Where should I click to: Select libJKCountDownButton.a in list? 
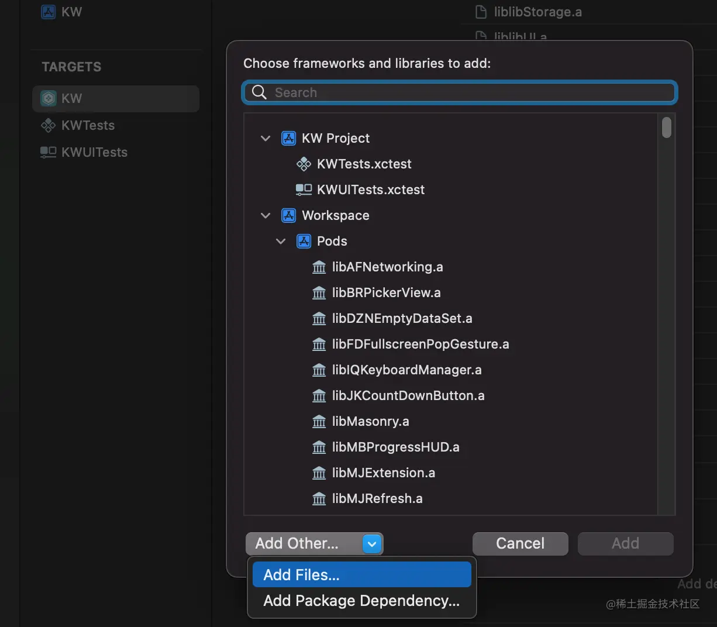408,395
